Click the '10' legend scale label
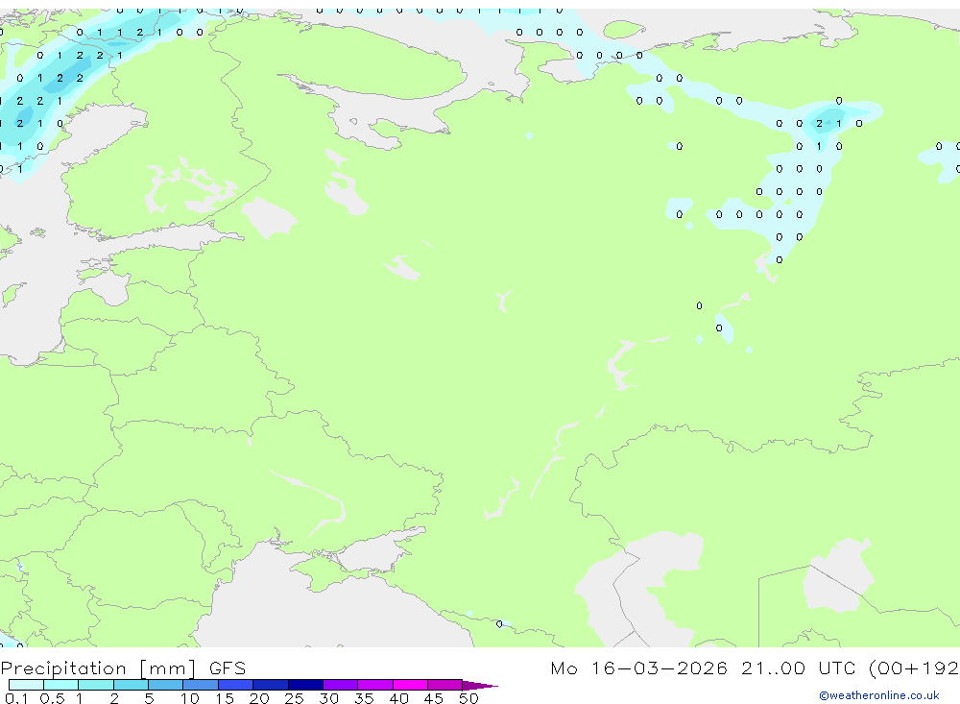Screen dimensions: 960x704 tap(190, 698)
